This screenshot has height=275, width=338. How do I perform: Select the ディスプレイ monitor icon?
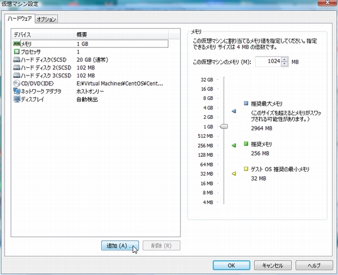click(16, 99)
